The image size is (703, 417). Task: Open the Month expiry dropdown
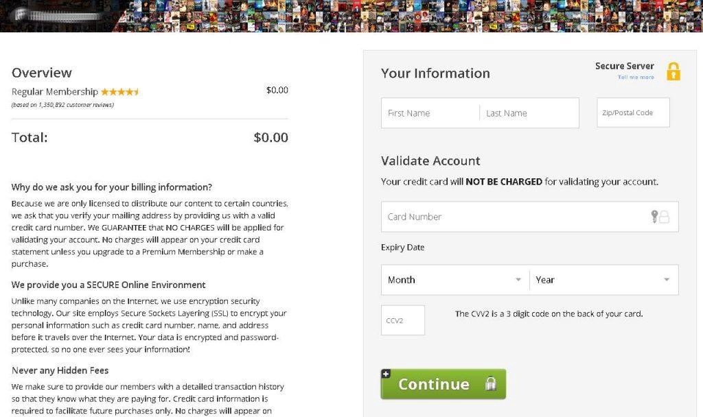point(454,280)
